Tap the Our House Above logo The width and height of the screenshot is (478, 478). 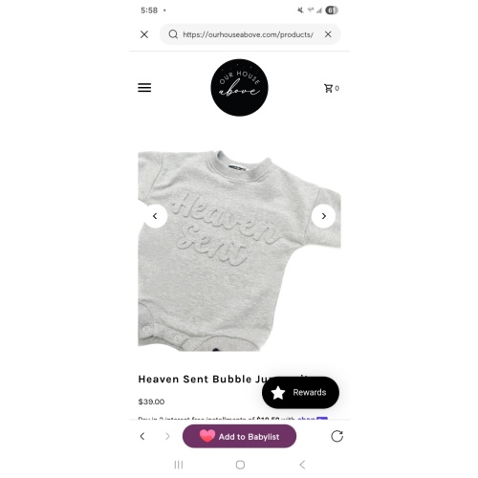[x=239, y=88]
